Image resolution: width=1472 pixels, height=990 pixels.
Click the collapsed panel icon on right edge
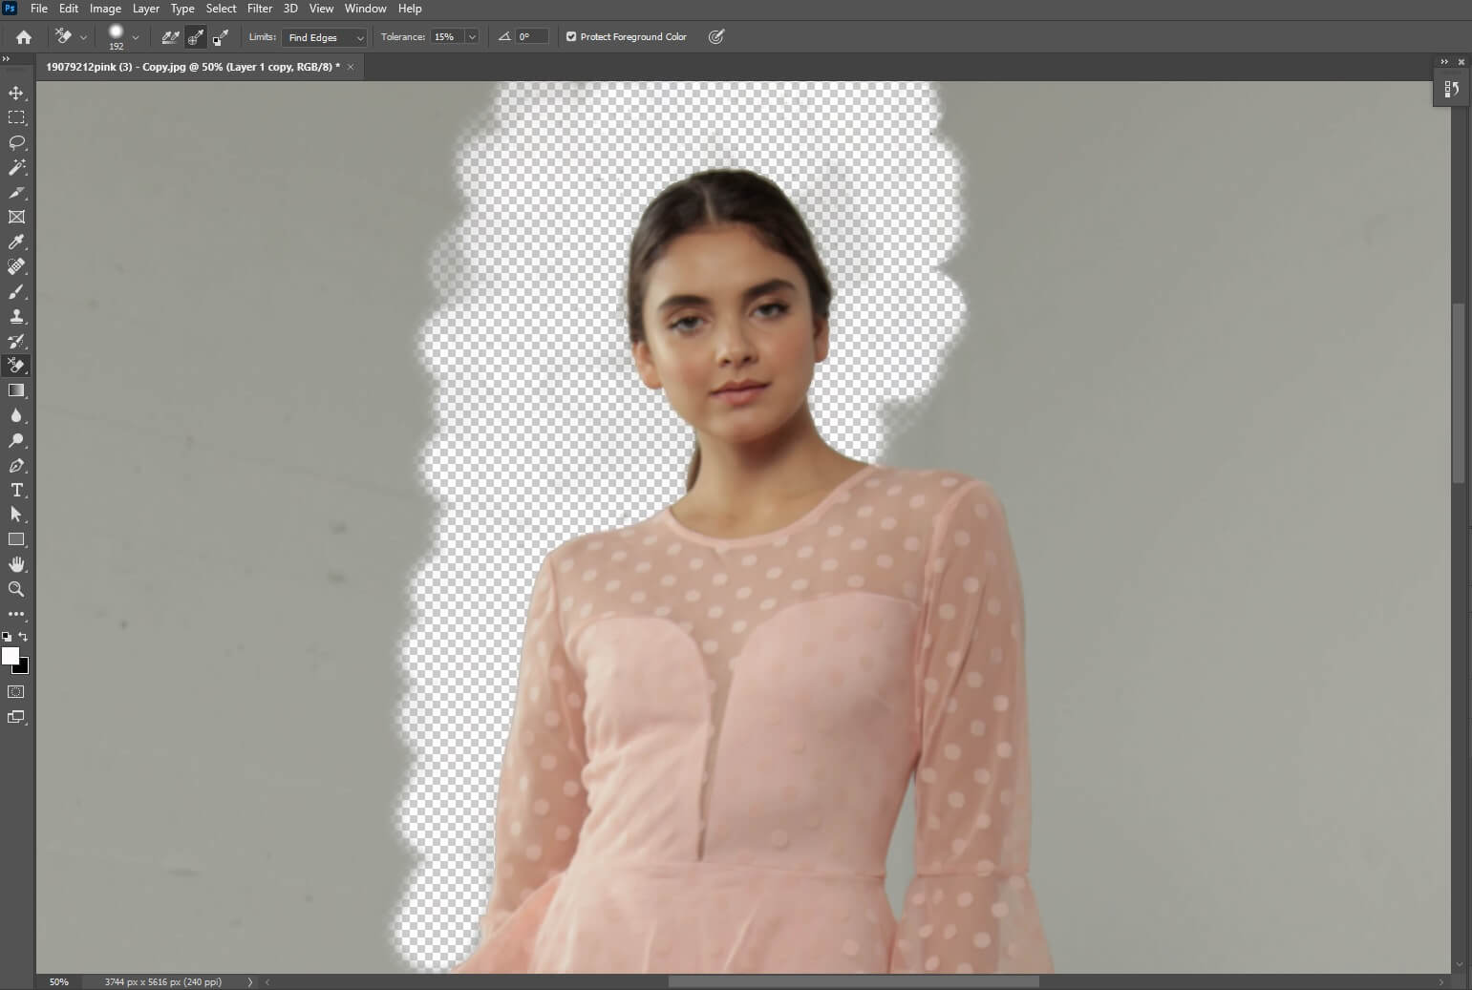(1453, 88)
